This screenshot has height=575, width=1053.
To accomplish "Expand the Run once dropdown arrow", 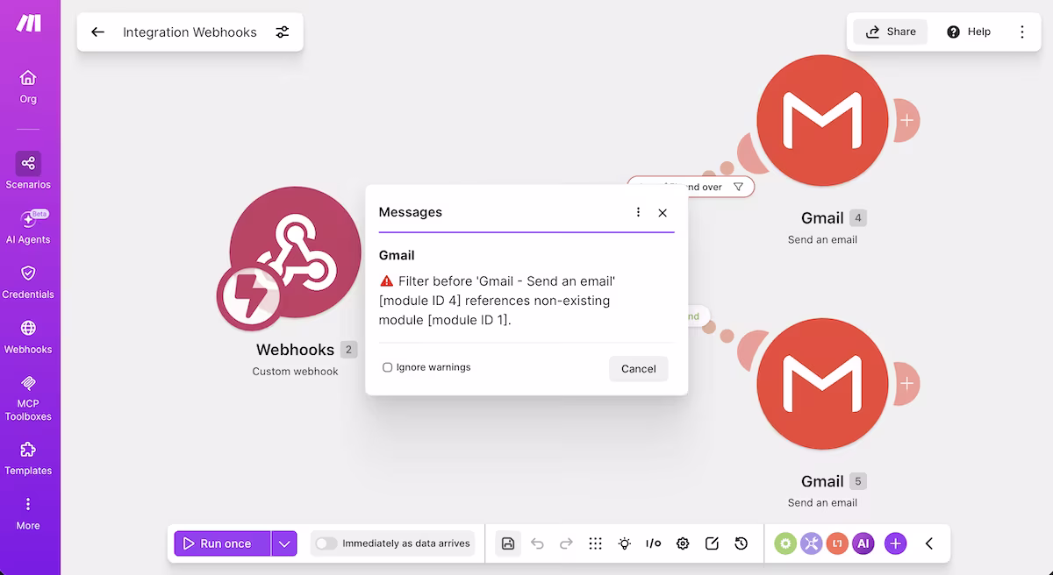I will click(284, 543).
